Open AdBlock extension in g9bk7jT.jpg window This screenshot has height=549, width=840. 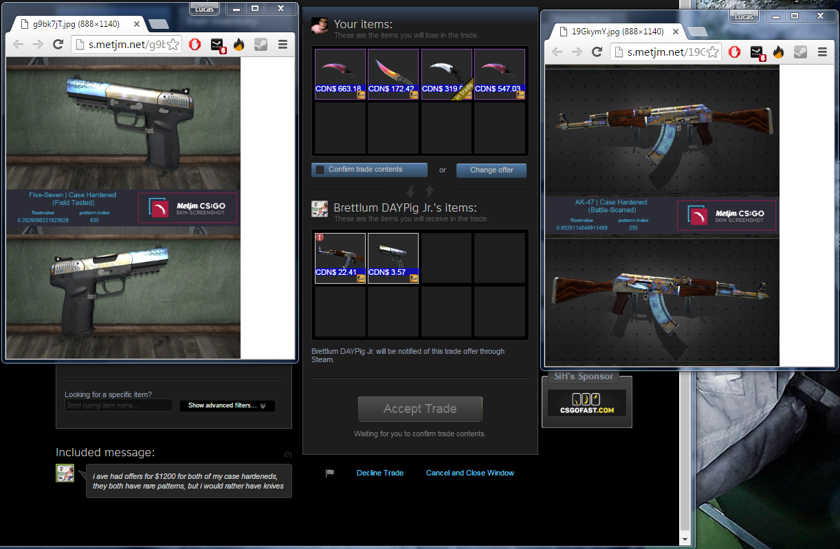195,44
